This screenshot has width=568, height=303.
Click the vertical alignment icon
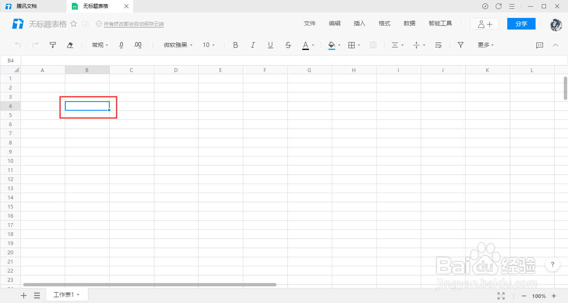[x=417, y=45]
